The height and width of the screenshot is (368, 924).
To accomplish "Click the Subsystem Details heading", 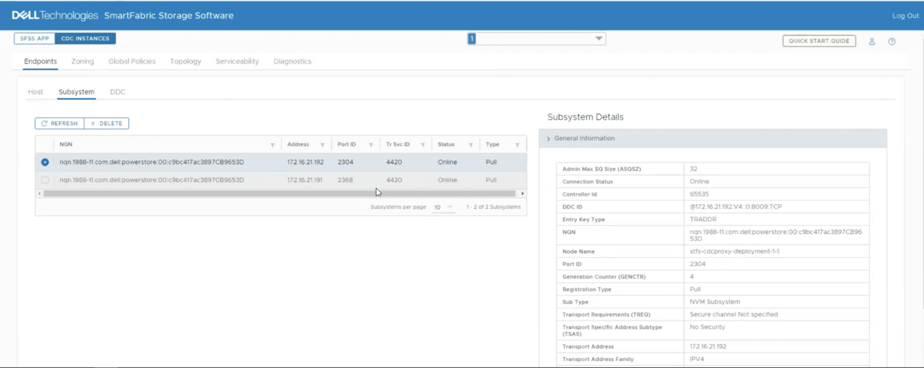I will coord(585,117).
